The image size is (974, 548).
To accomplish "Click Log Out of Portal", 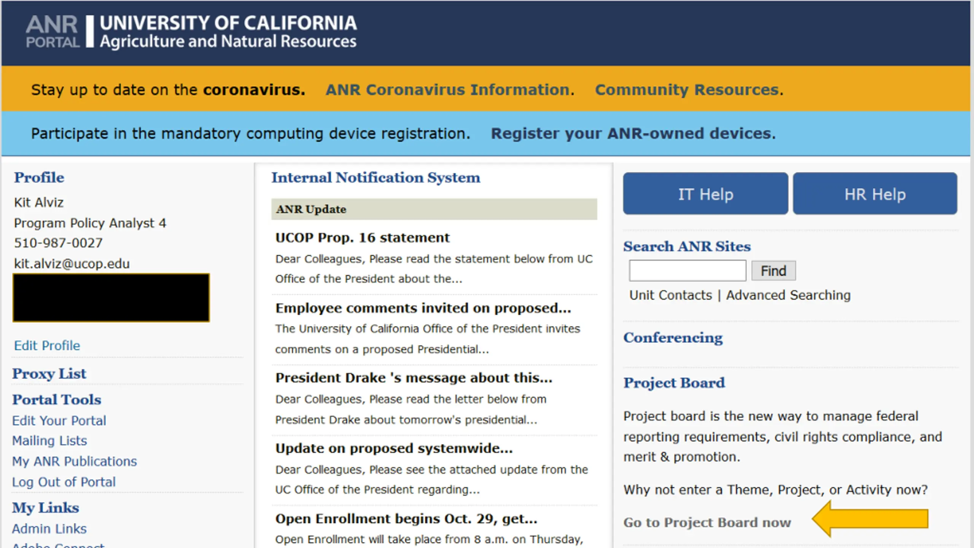I will click(x=64, y=482).
